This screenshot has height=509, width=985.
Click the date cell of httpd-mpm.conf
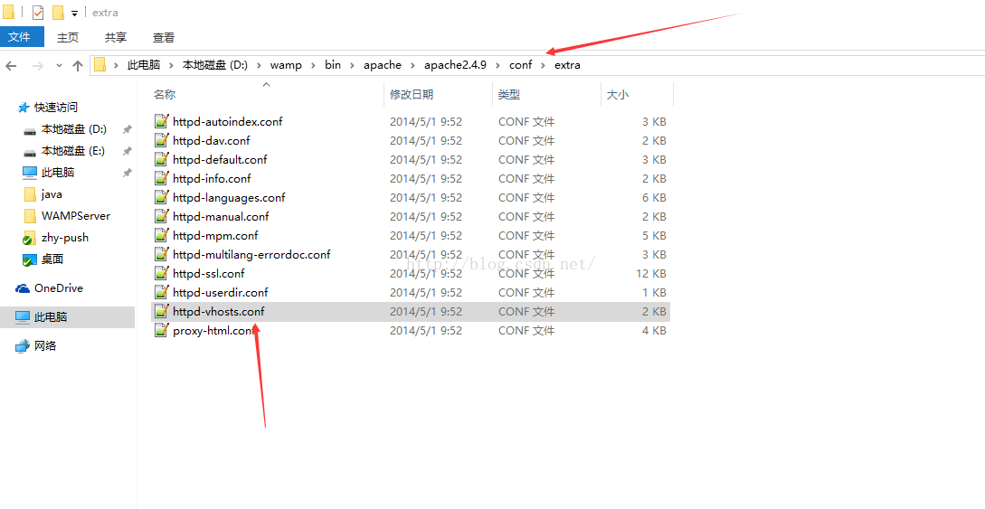click(425, 235)
